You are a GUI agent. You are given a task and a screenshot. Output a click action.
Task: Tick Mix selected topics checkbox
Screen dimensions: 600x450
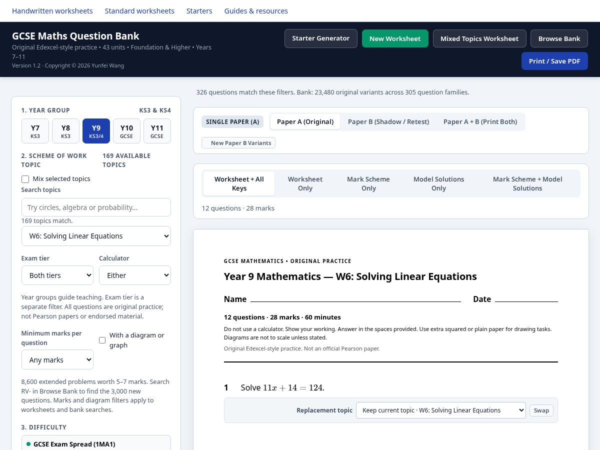click(x=25, y=179)
